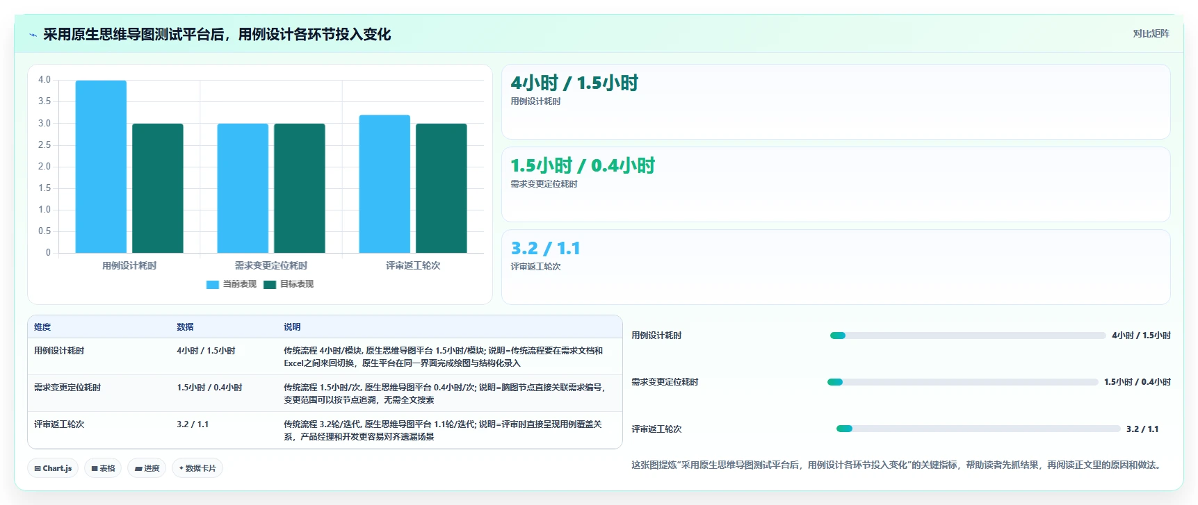Click the chart x-axis label 用例设计耗时

click(129, 265)
